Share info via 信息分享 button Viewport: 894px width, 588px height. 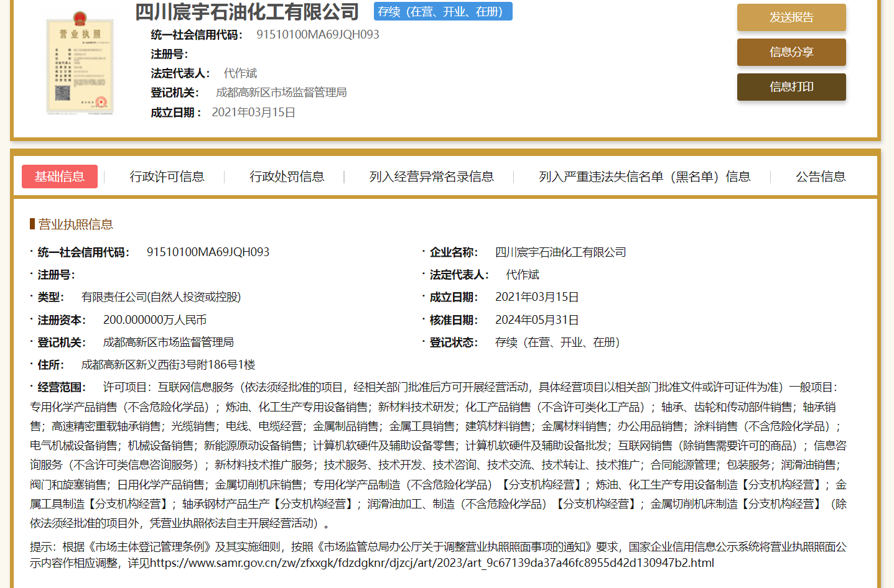click(791, 52)
